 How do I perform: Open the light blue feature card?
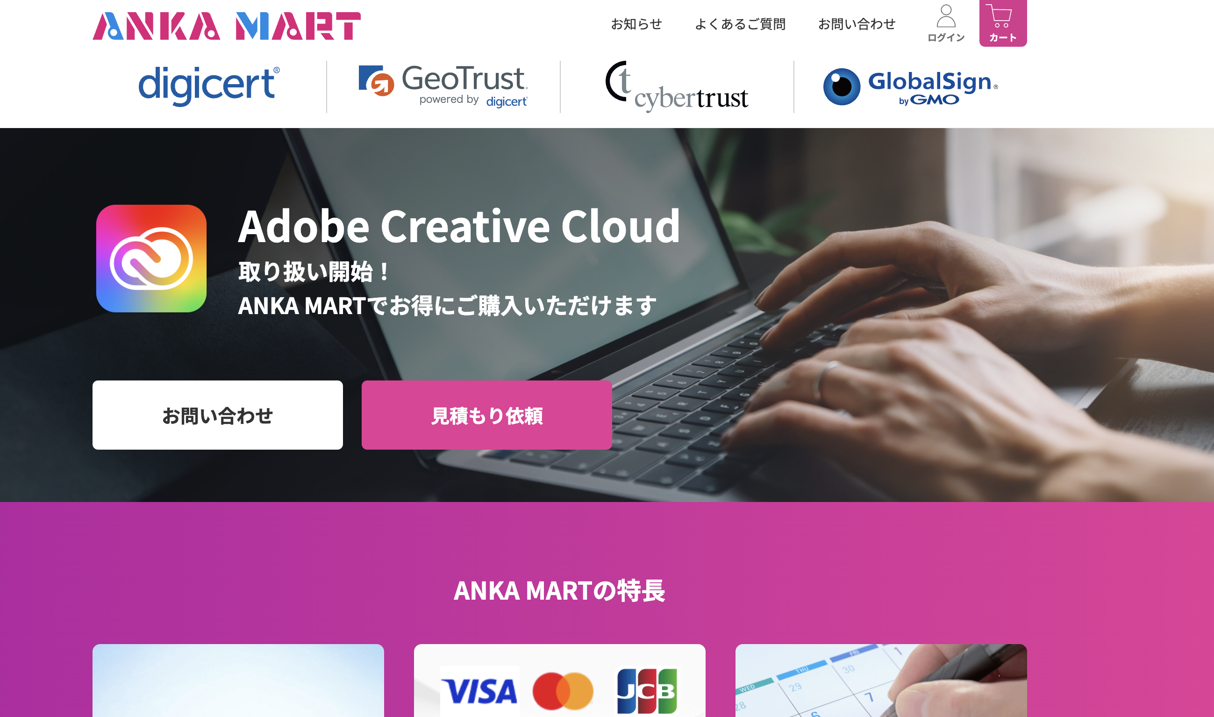[238, 680]
